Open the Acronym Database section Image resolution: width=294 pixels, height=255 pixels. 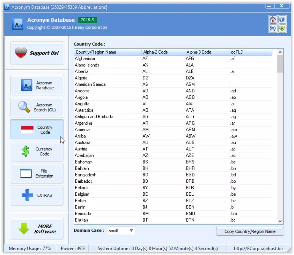pyautogui.click(x=37, y=85)
